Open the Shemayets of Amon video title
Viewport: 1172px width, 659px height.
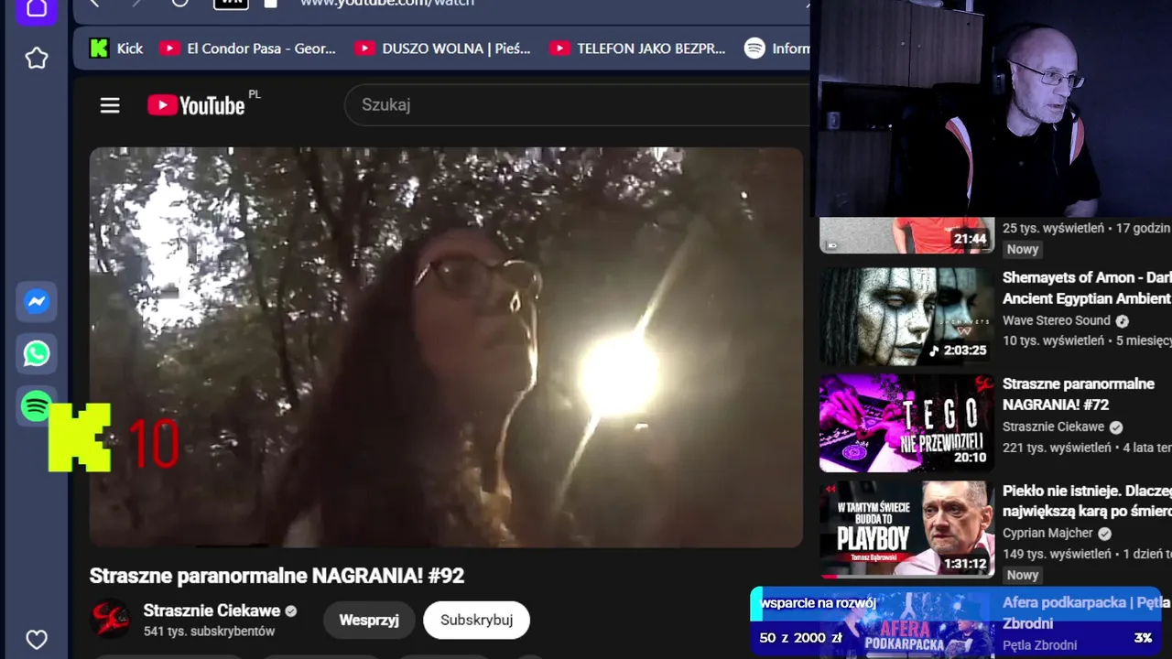click(x=1087, y=287)
